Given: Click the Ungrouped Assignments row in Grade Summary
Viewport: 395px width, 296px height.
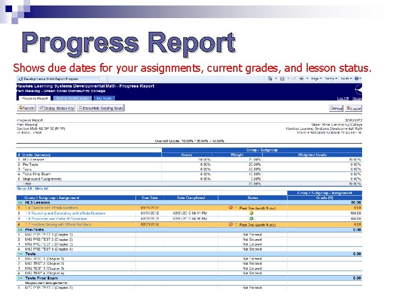Looking at the screenshot, I should (x=189, y=179).
